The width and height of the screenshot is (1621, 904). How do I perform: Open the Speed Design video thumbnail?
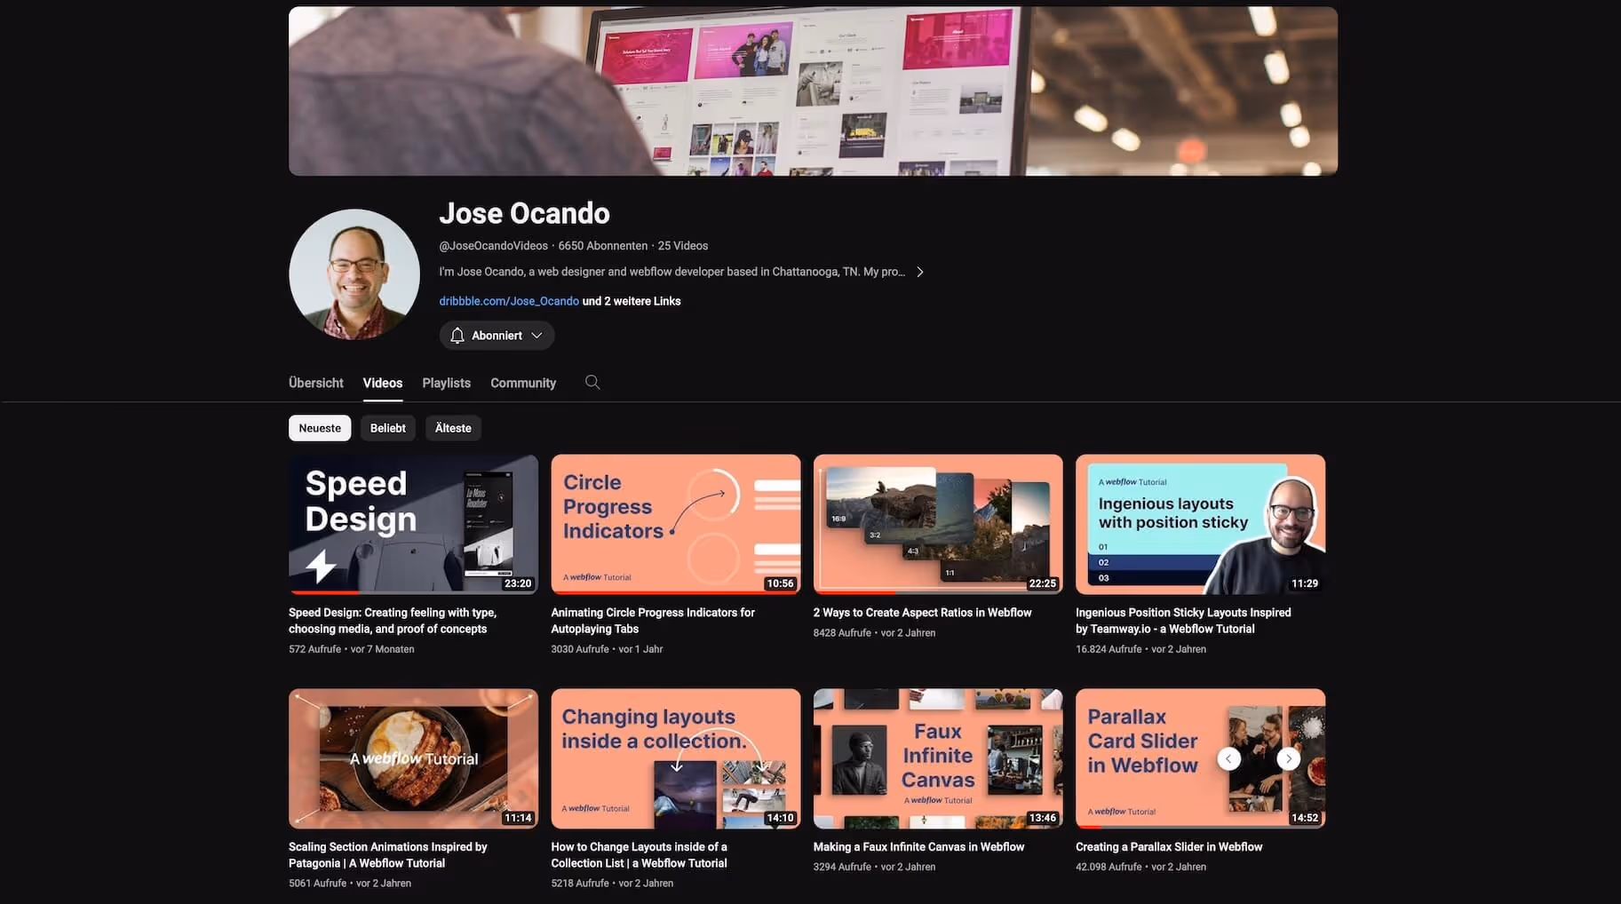click(x=413, y=524)
